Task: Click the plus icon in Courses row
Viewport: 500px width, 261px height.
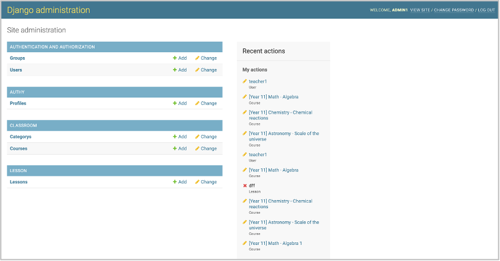Action: (x=175, y=149)
